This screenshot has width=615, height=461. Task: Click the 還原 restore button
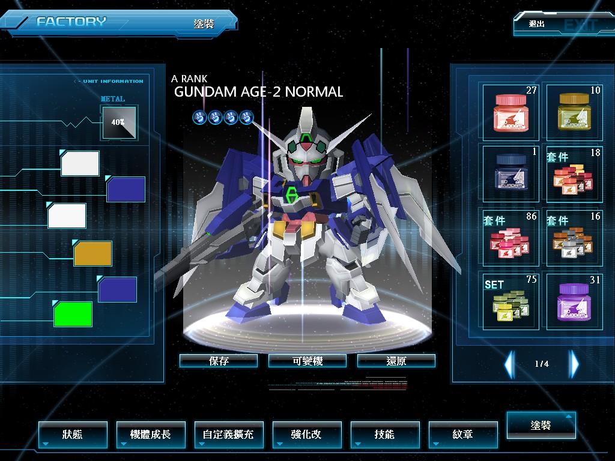pos(396,361)
